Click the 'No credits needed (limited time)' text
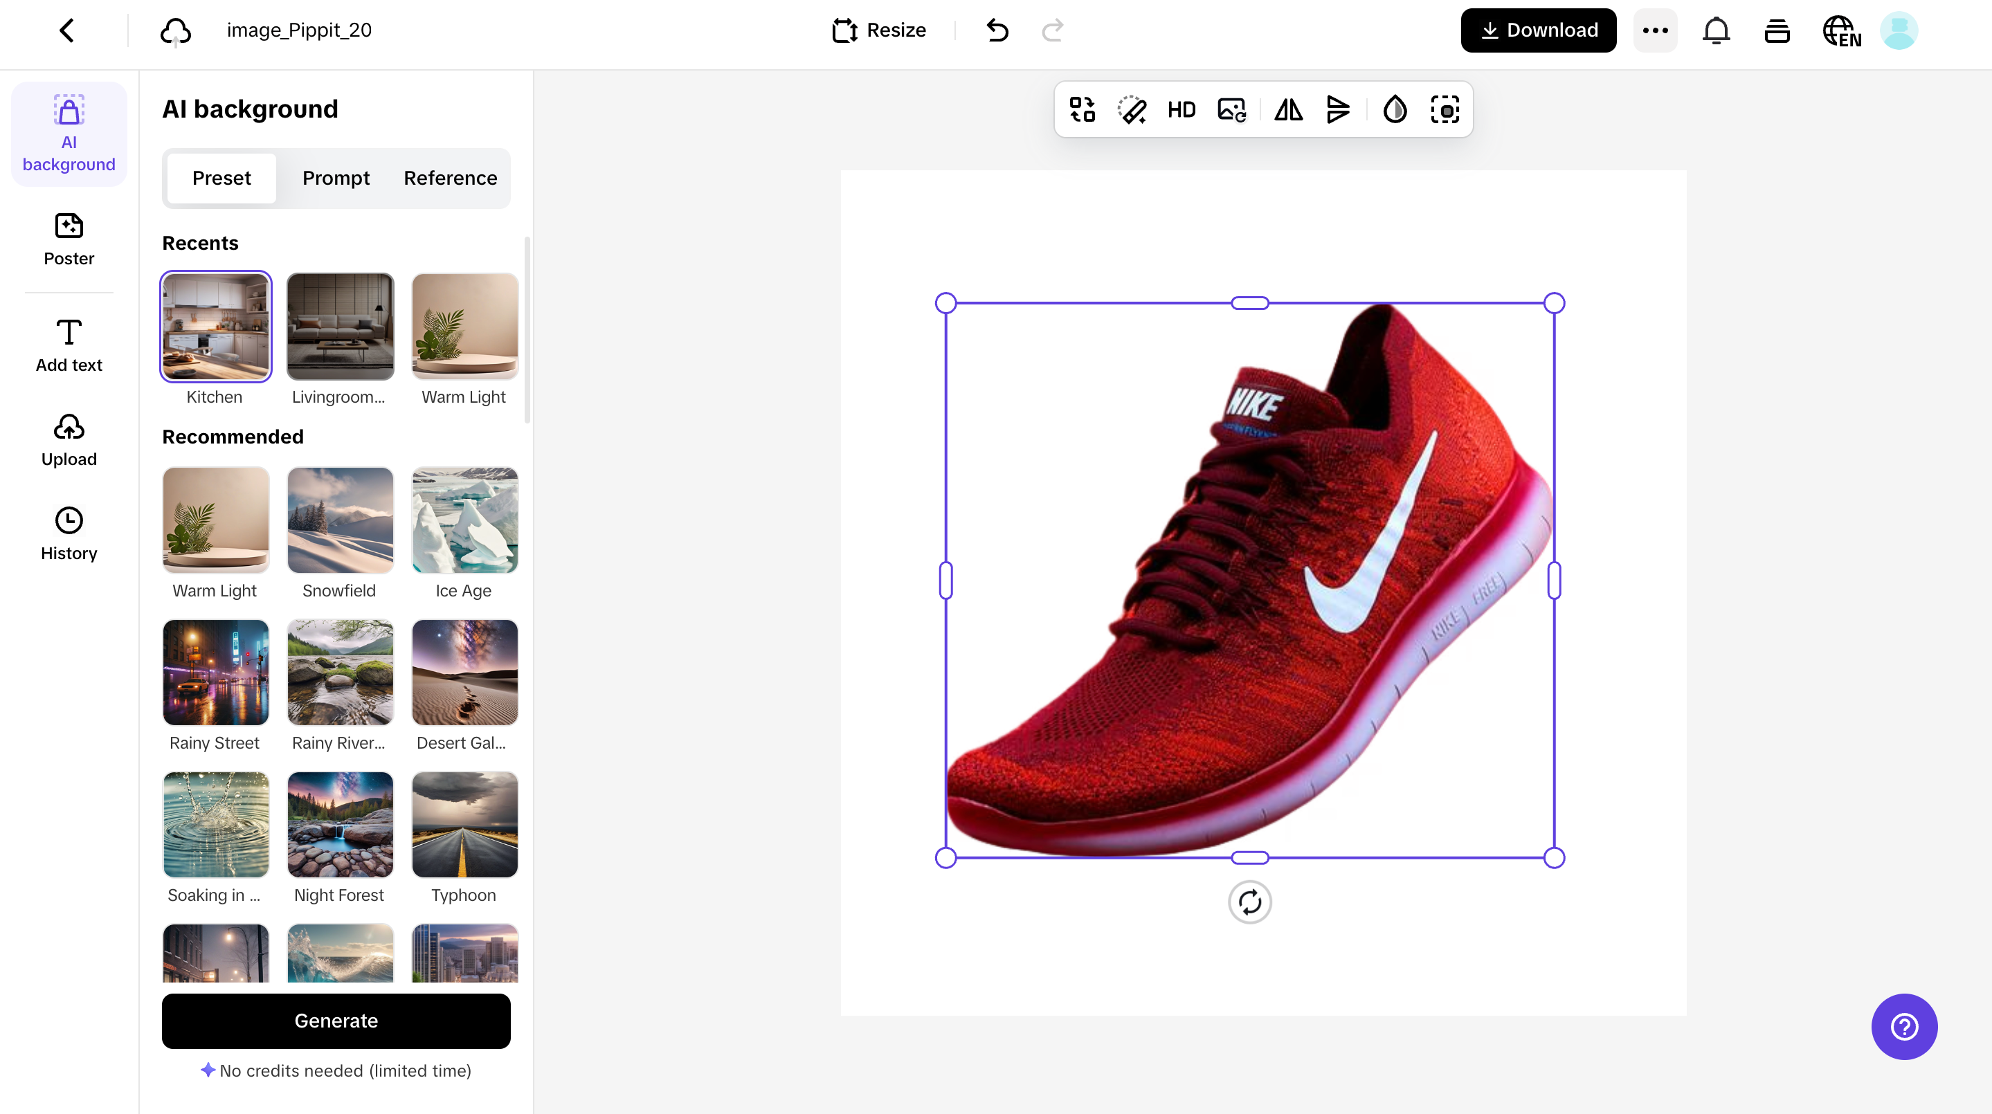1992x1114 pixels. (345, 1070)
